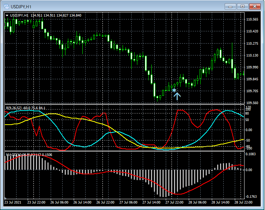This screenshot has height=210, width=265.
Task: Close the USDJPY,H1 chart window
Action: (255, 6)
